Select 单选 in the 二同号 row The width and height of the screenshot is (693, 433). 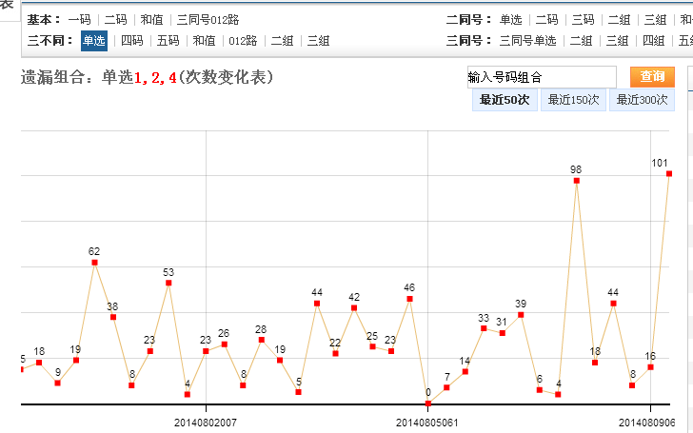coord(510,19)
